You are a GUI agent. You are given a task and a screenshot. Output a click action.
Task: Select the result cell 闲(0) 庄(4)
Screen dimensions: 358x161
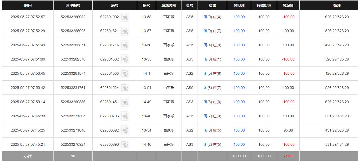212,17
